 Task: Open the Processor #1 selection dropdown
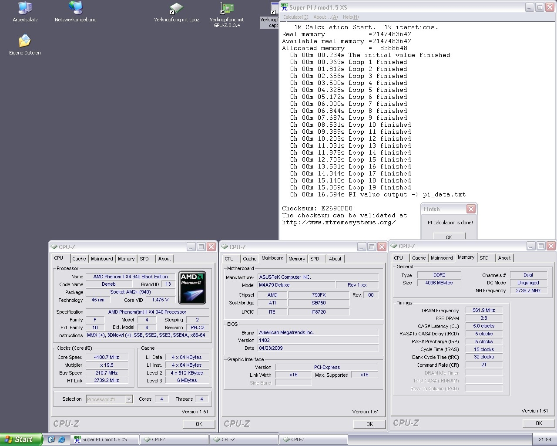pos(109,399)
